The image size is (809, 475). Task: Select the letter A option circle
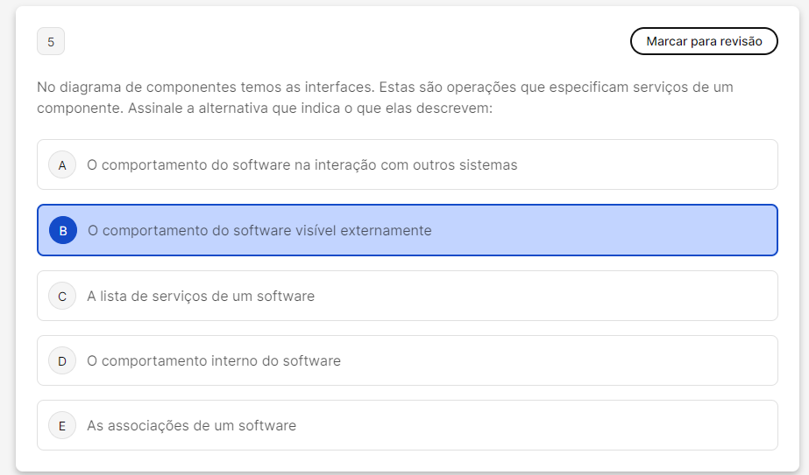62,164
